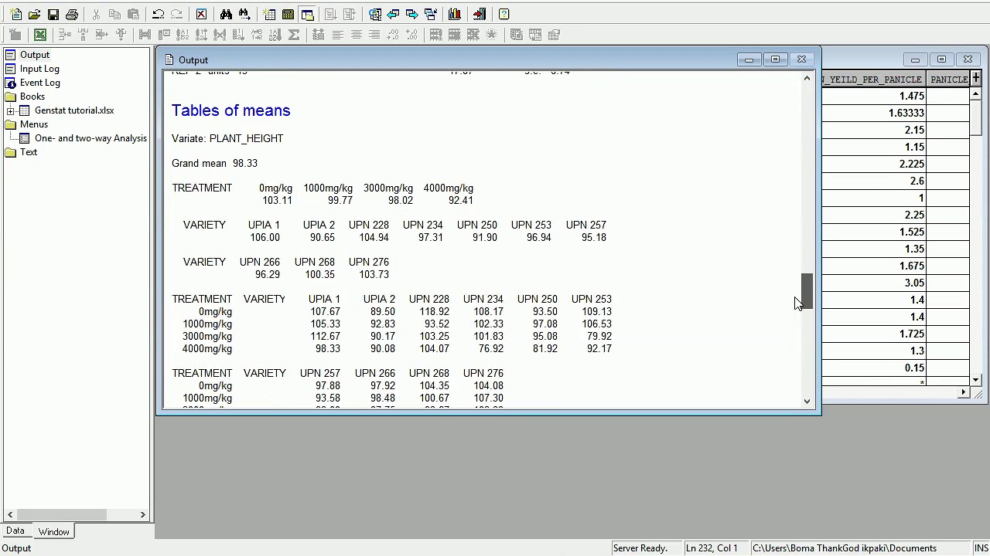
Task: Click the Paste clipboard icon
Action: [x=133, y=14]
